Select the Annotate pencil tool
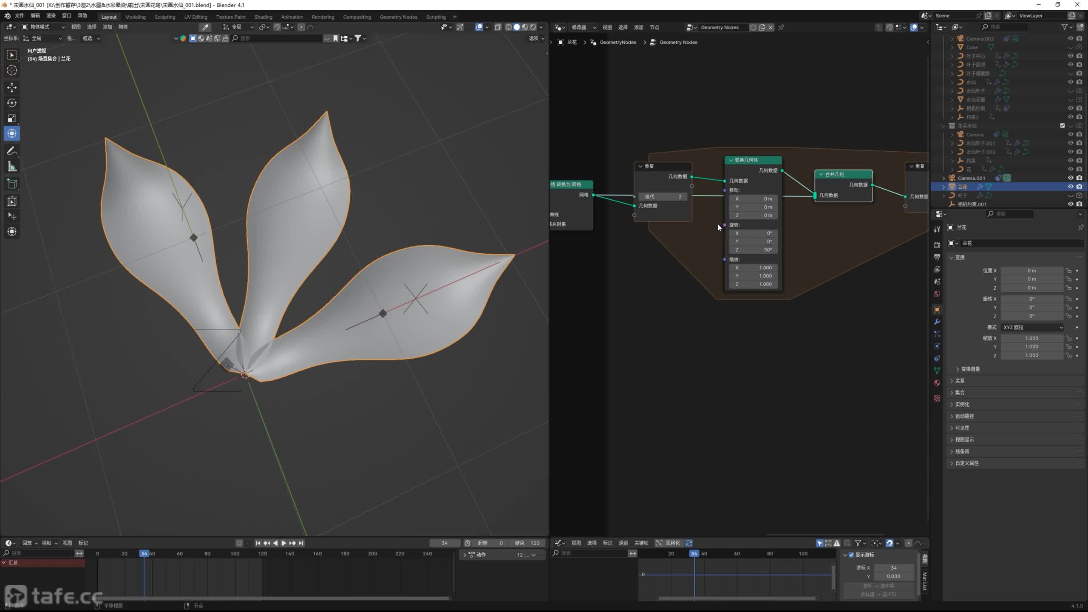 coord(12,151)
